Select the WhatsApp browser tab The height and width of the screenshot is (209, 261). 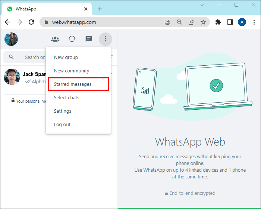47,9
